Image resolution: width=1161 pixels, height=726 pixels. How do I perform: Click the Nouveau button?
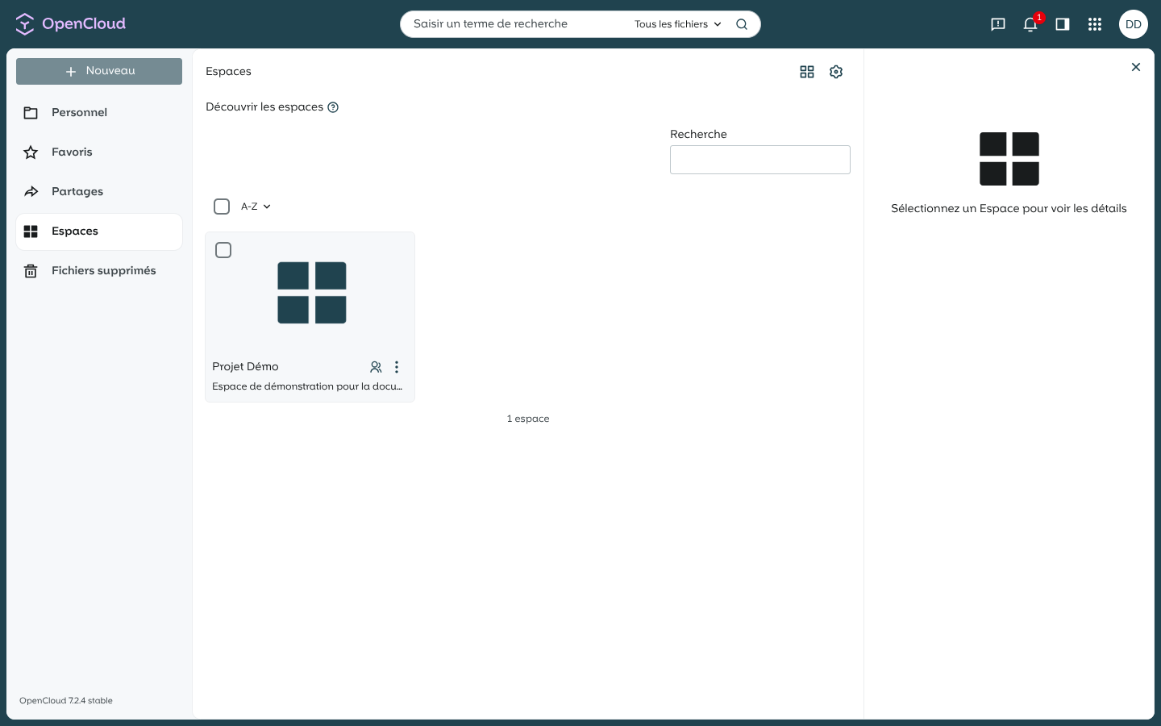tap(99, 71)
